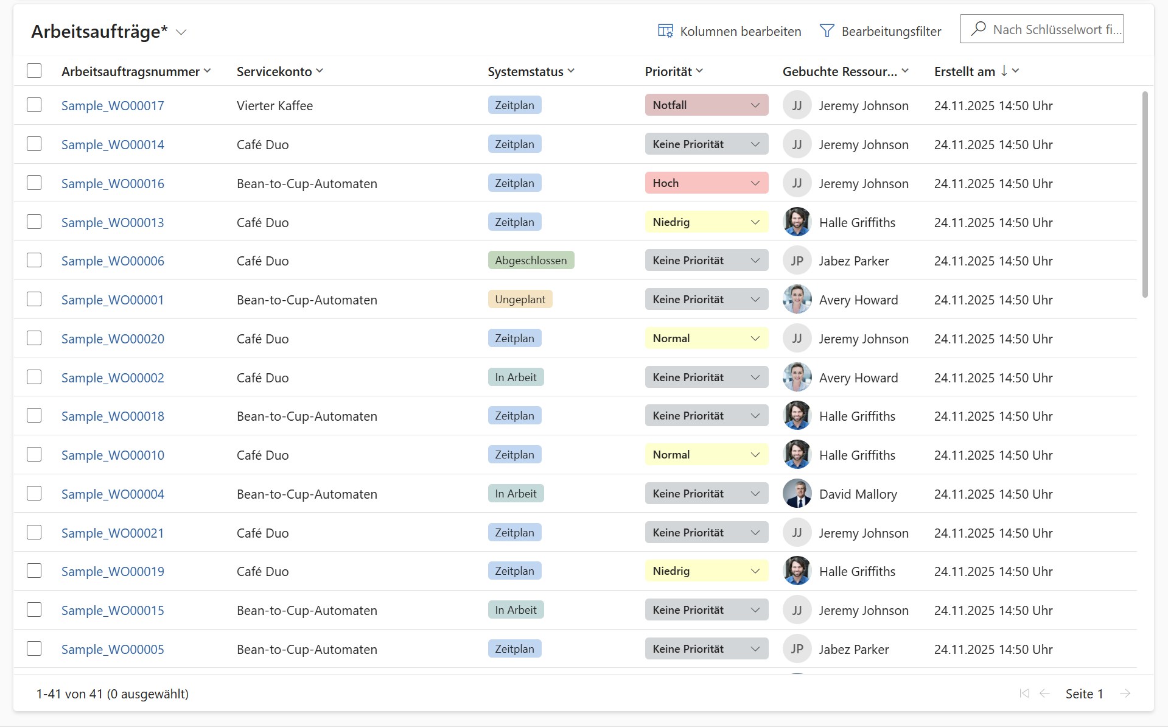Select the checkbox for Sample_WO00006

point(34,261)
